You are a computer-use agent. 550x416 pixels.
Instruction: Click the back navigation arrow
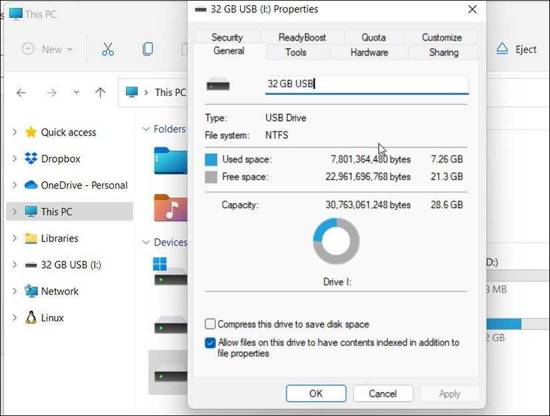[x=21, y=93]
